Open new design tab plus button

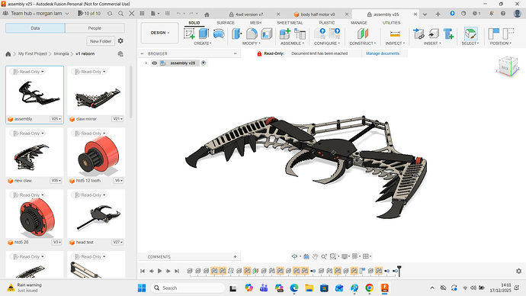pyautogui.click(x=438, y=14)
